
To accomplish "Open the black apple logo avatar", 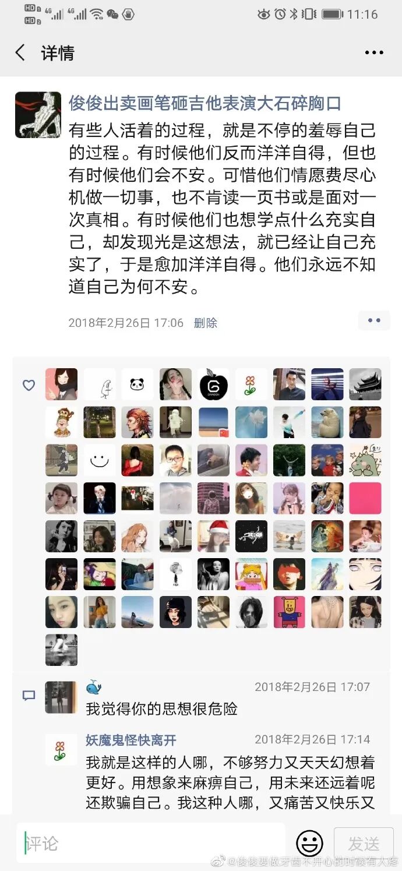I will tap(213, 385).
